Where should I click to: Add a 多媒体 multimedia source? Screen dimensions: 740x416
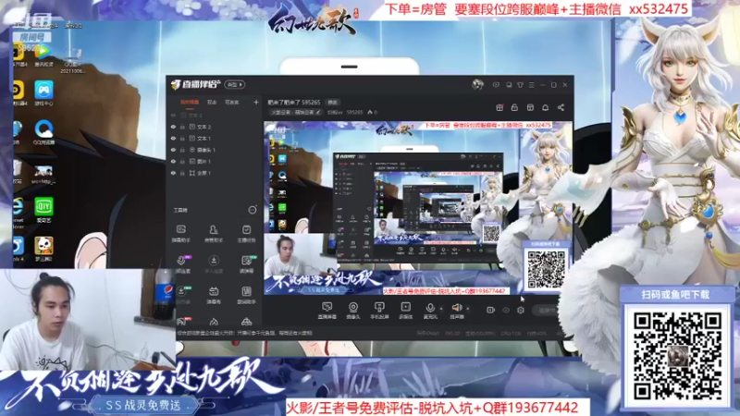point(405,311)
